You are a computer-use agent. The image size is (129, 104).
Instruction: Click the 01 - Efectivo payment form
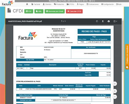click(63, 97)
